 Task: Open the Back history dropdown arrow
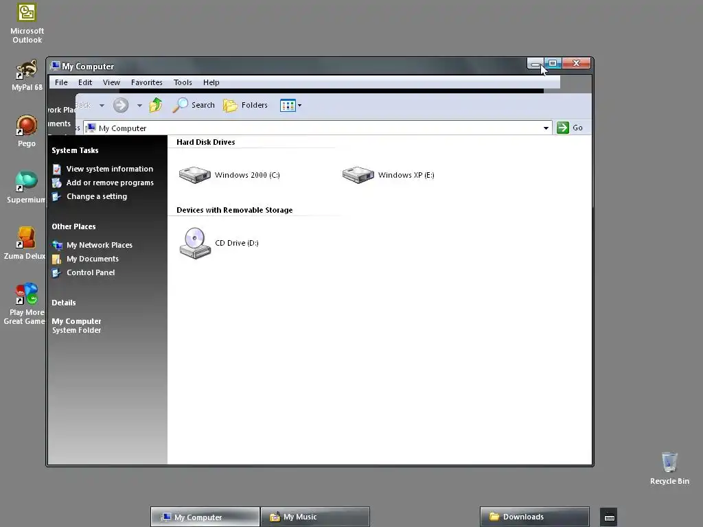102,106
